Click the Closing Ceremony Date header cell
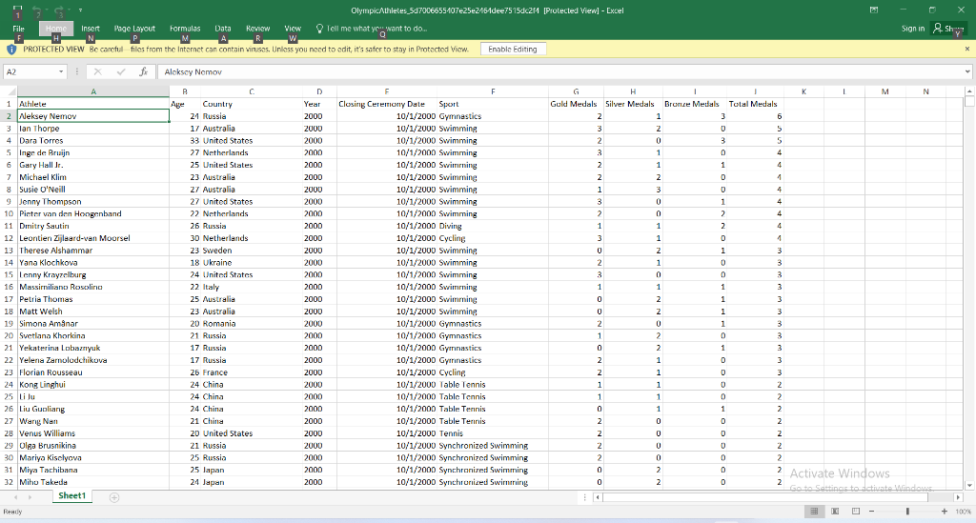 [x=387, y=104]
